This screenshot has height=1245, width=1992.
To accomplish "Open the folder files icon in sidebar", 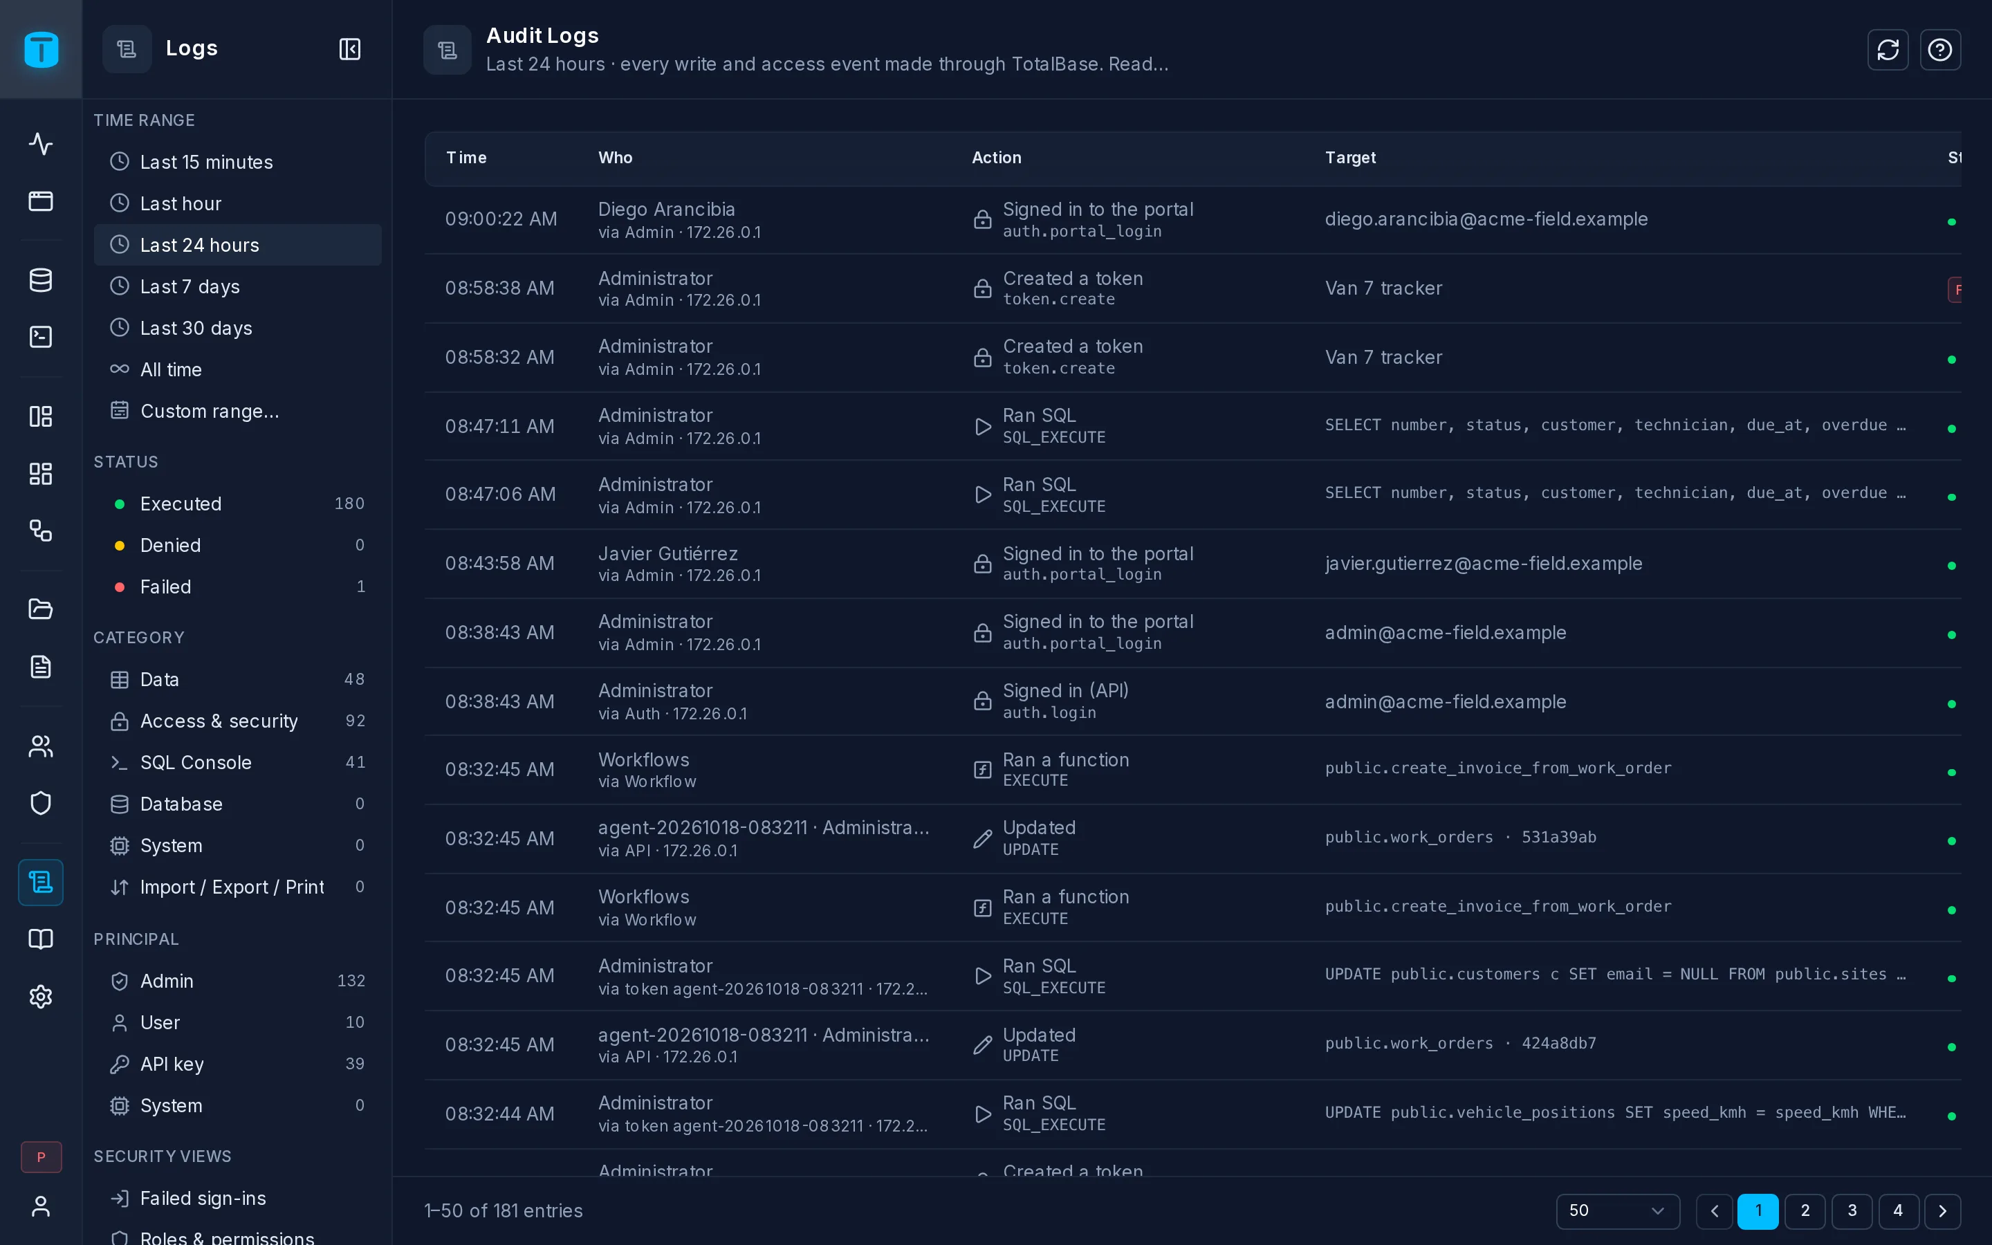I will point(40,609).
